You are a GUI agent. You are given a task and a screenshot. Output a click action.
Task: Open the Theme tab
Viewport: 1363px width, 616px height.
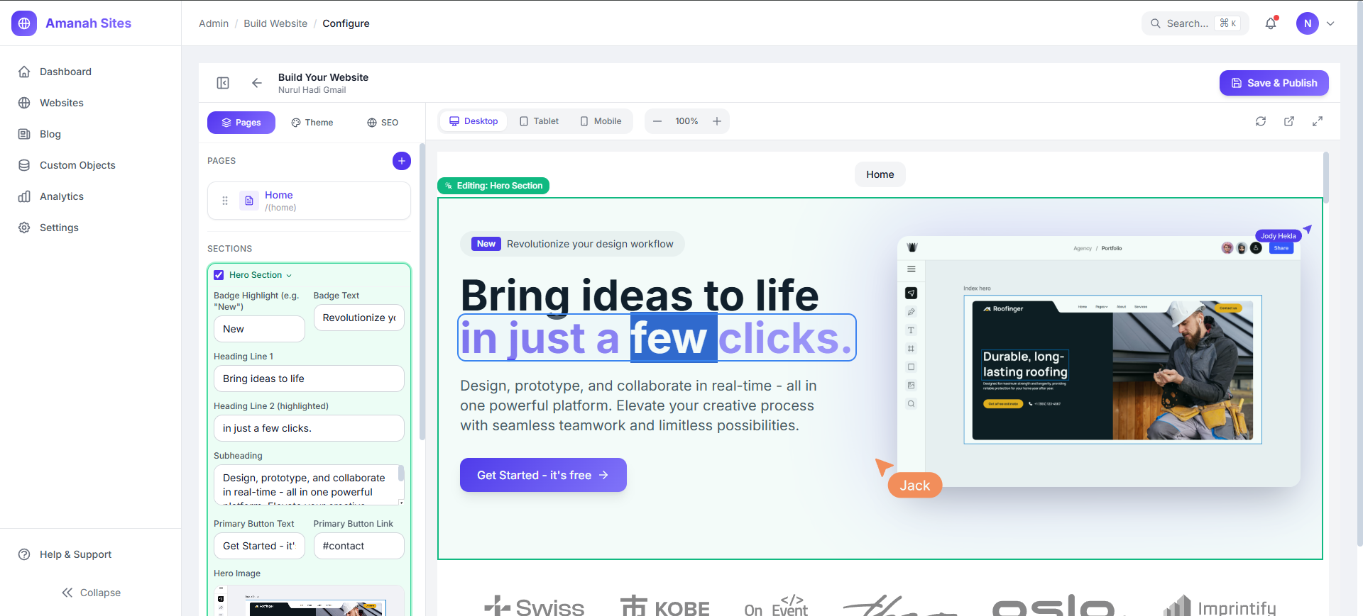coord(312,123)
